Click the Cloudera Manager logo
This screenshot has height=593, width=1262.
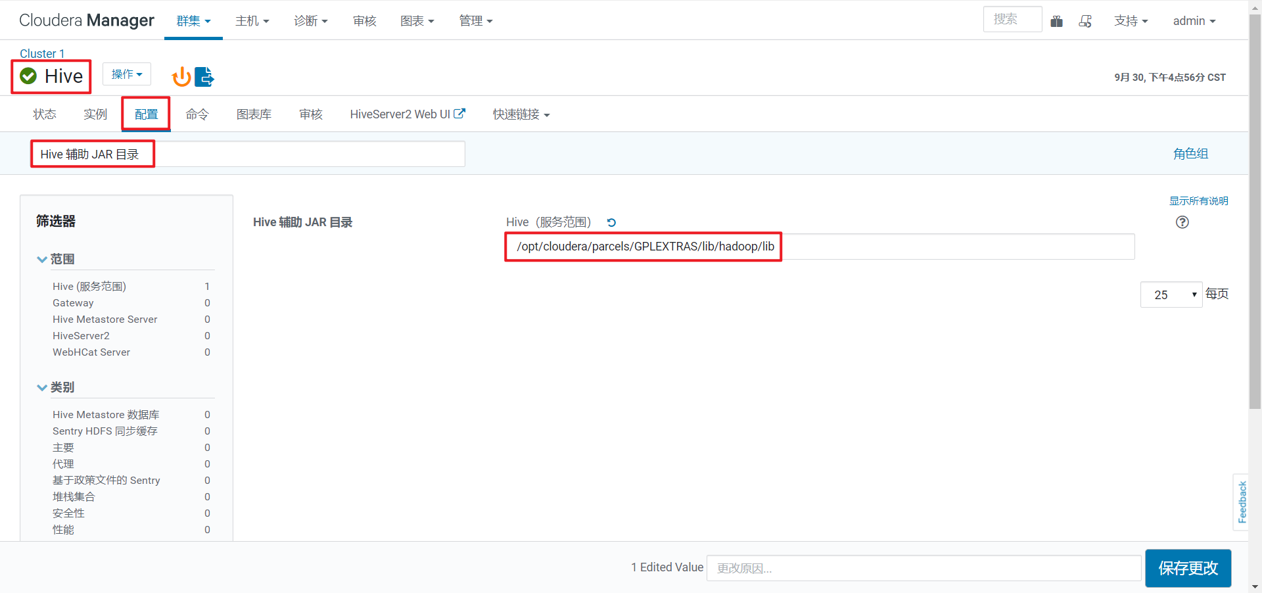click(x=87, y=20)
